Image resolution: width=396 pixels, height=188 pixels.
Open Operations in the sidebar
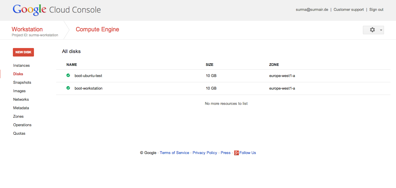click(x=22, y=125)
